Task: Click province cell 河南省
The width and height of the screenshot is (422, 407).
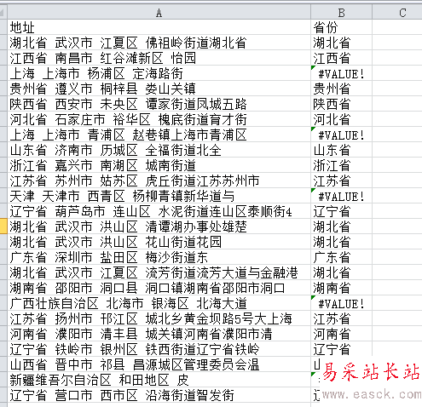Action: click(341, 334)
